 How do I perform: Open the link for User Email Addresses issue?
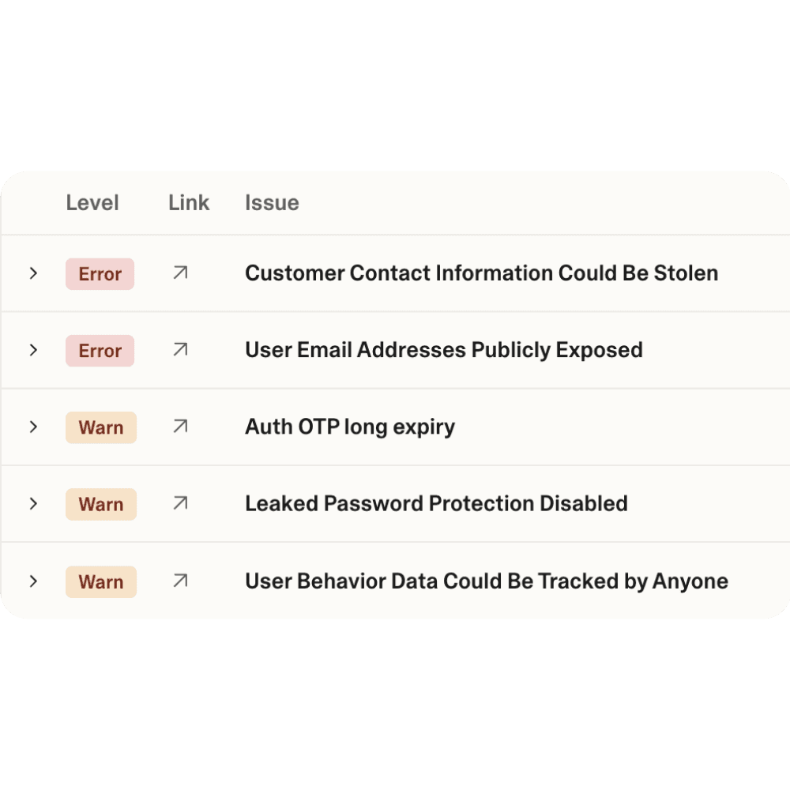180,349
